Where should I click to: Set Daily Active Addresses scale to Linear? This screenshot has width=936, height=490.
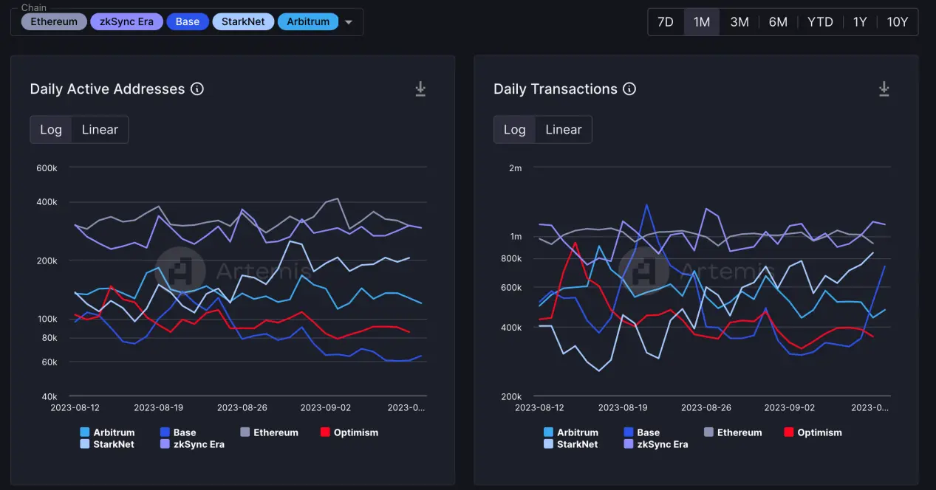click(100, 130)
